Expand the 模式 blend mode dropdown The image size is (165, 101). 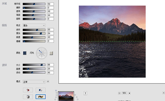click(x=34, y=82)
